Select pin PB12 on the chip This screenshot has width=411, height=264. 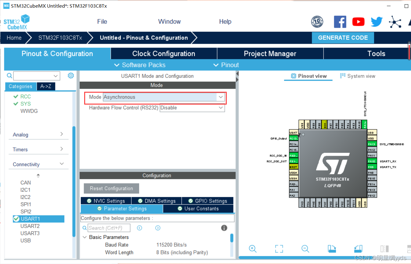point(372,195)
